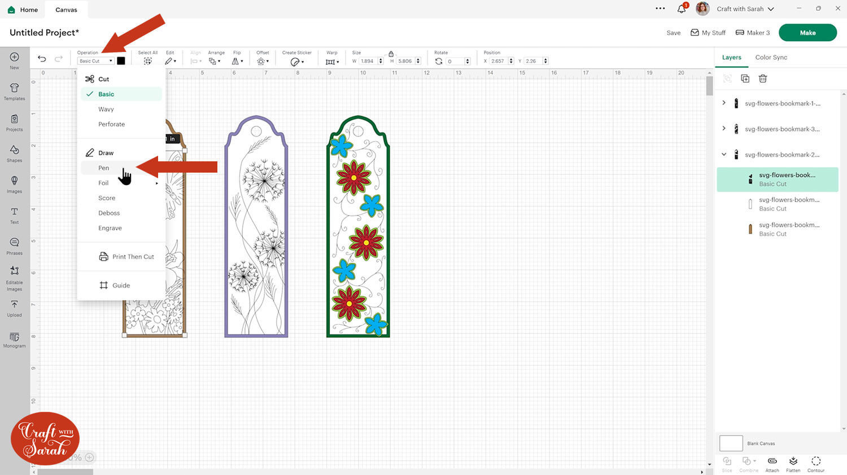Image resolution: width=847 pixels, height=475 pixels.
Task: Expand the svg-flowers-bookmark-1 layer group
Action: coord(724,103)
